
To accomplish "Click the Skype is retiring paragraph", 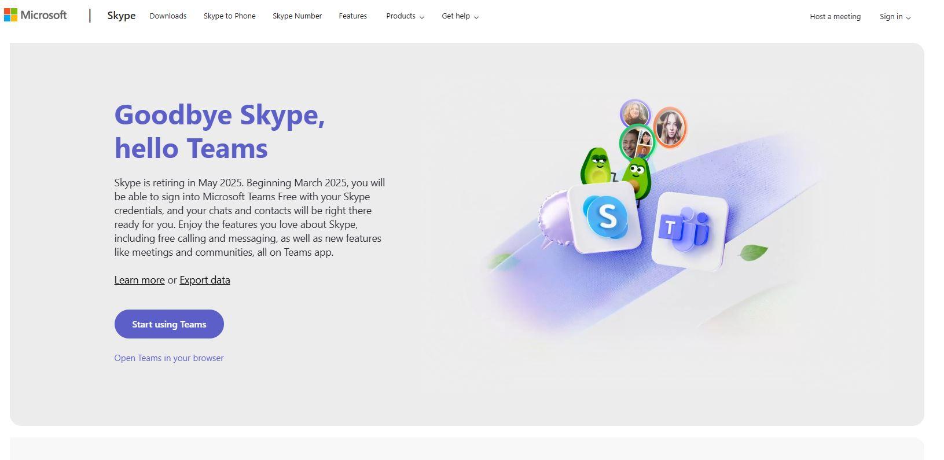I will pos(249,218).
